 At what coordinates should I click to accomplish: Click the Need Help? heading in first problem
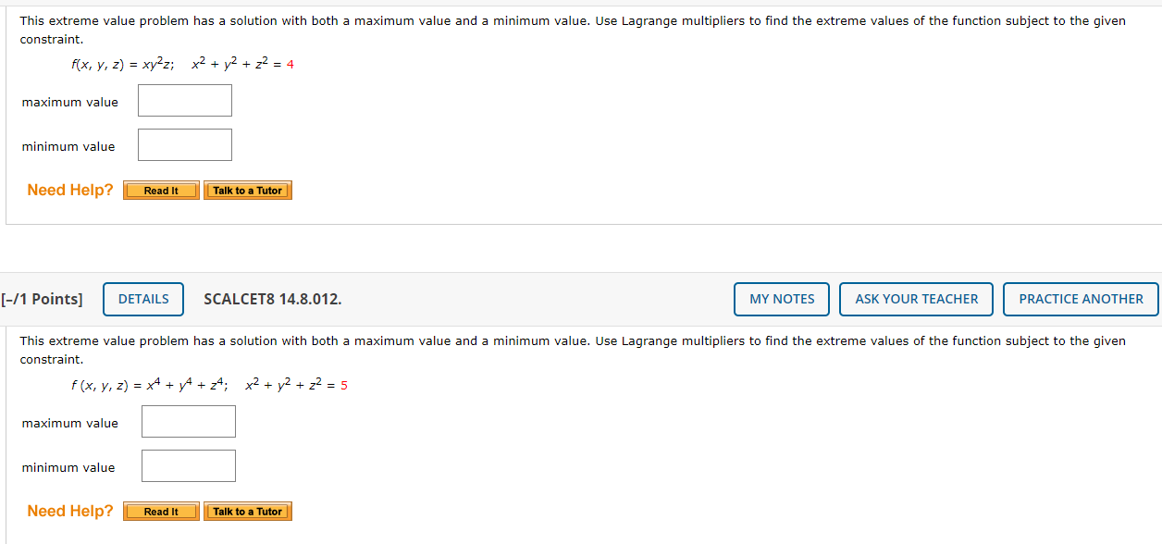(x=69, y=190)
